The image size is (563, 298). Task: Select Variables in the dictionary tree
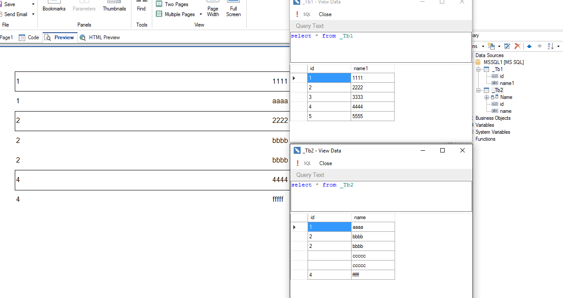coord(485,125)
